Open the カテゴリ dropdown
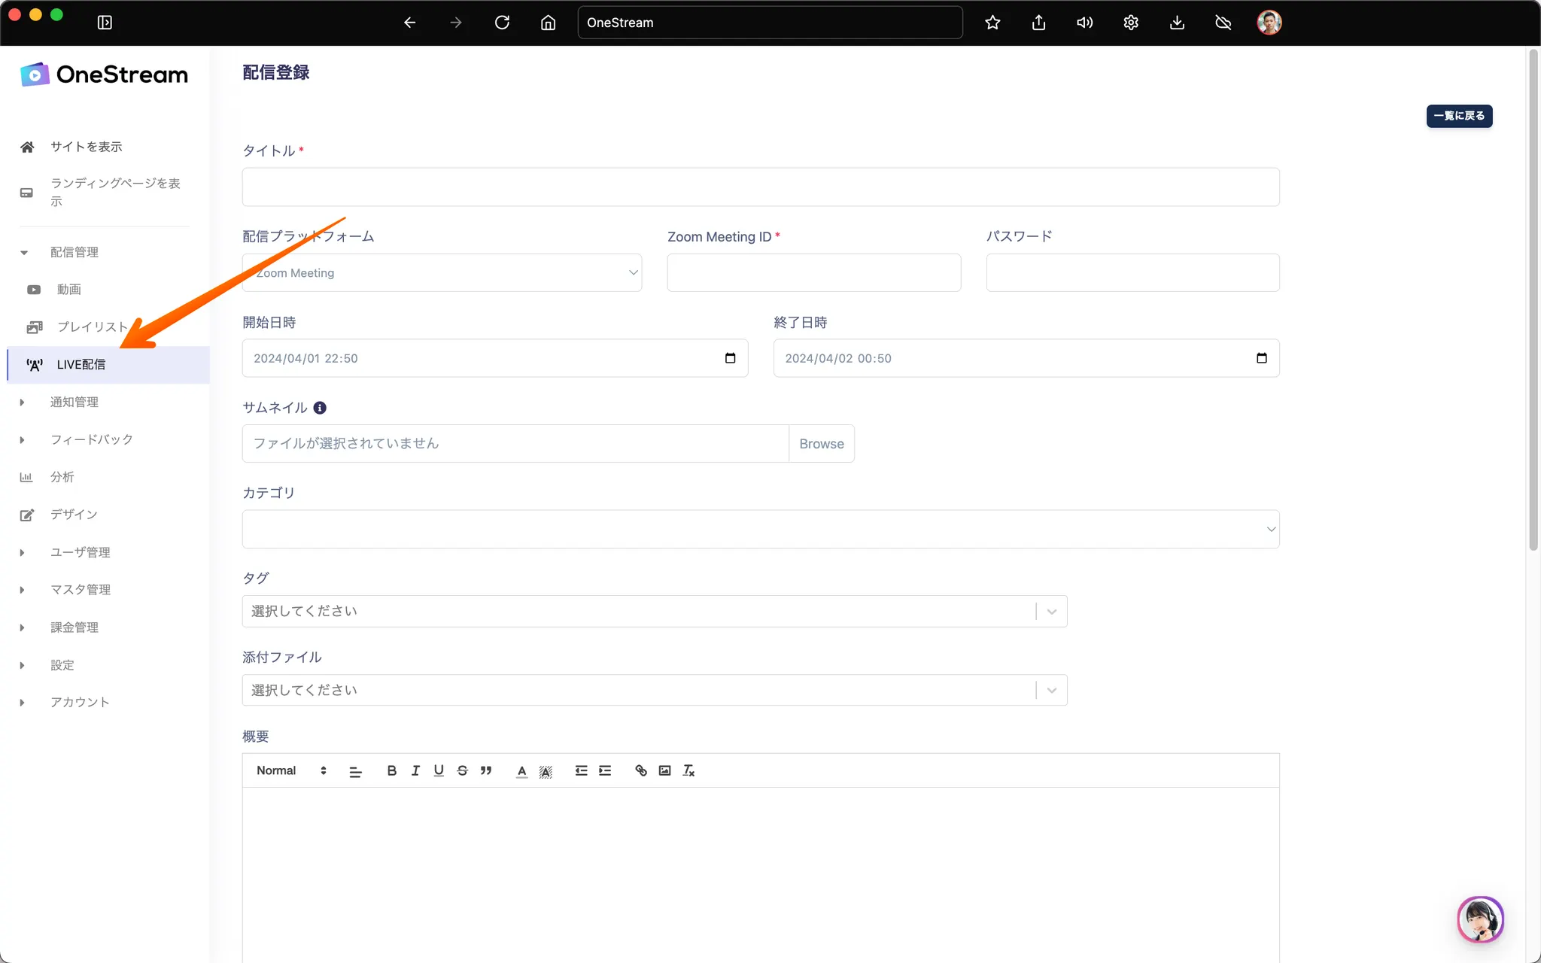The height and width of the screenshot is (963, 1541). coord(760,529)
